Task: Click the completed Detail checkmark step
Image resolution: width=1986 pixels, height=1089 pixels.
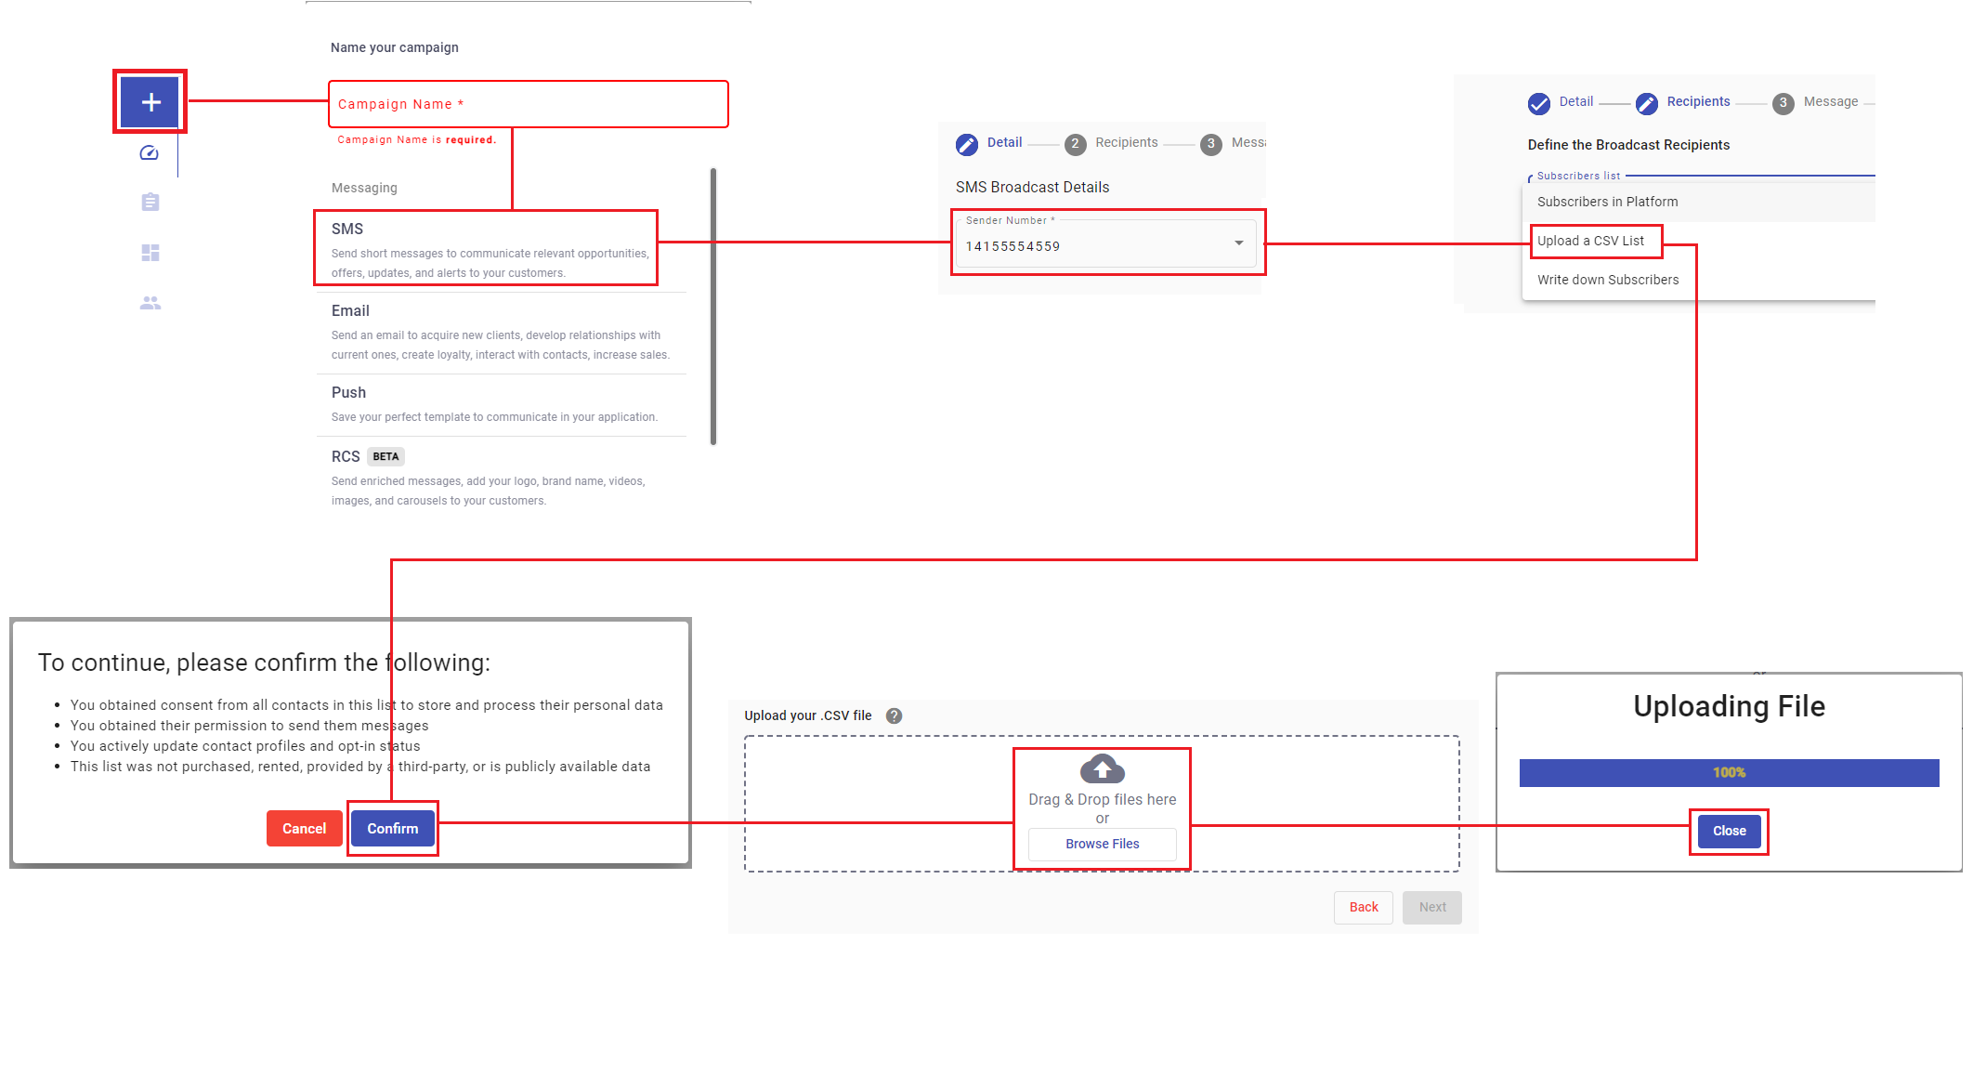Action: tap(1539, 103)
